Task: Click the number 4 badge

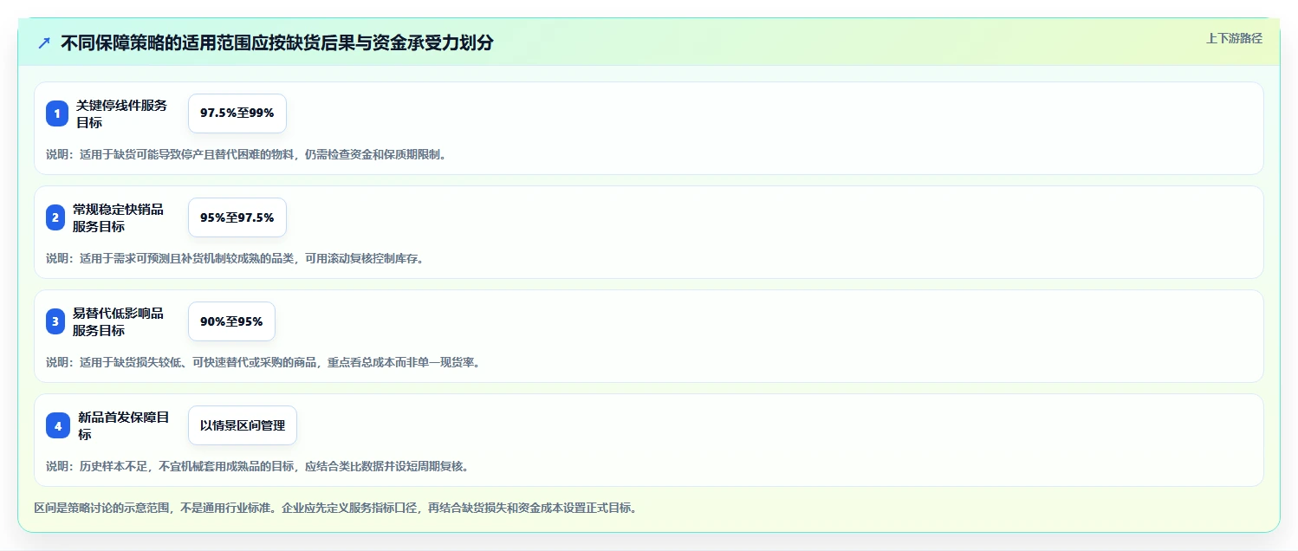Action: 58,425
